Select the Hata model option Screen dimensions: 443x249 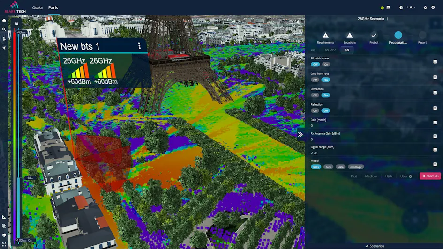point(341,167)
